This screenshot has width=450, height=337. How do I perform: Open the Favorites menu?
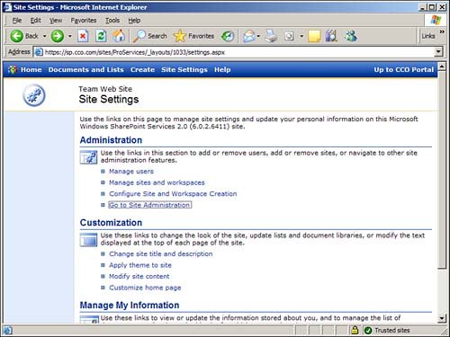pos(84,21)
